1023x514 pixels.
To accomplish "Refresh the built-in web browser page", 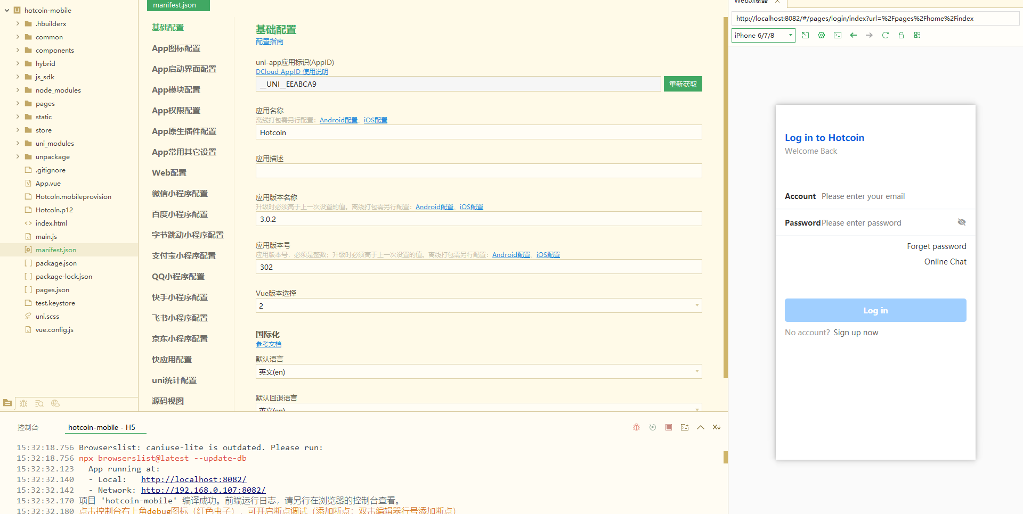I will (886, 35).
